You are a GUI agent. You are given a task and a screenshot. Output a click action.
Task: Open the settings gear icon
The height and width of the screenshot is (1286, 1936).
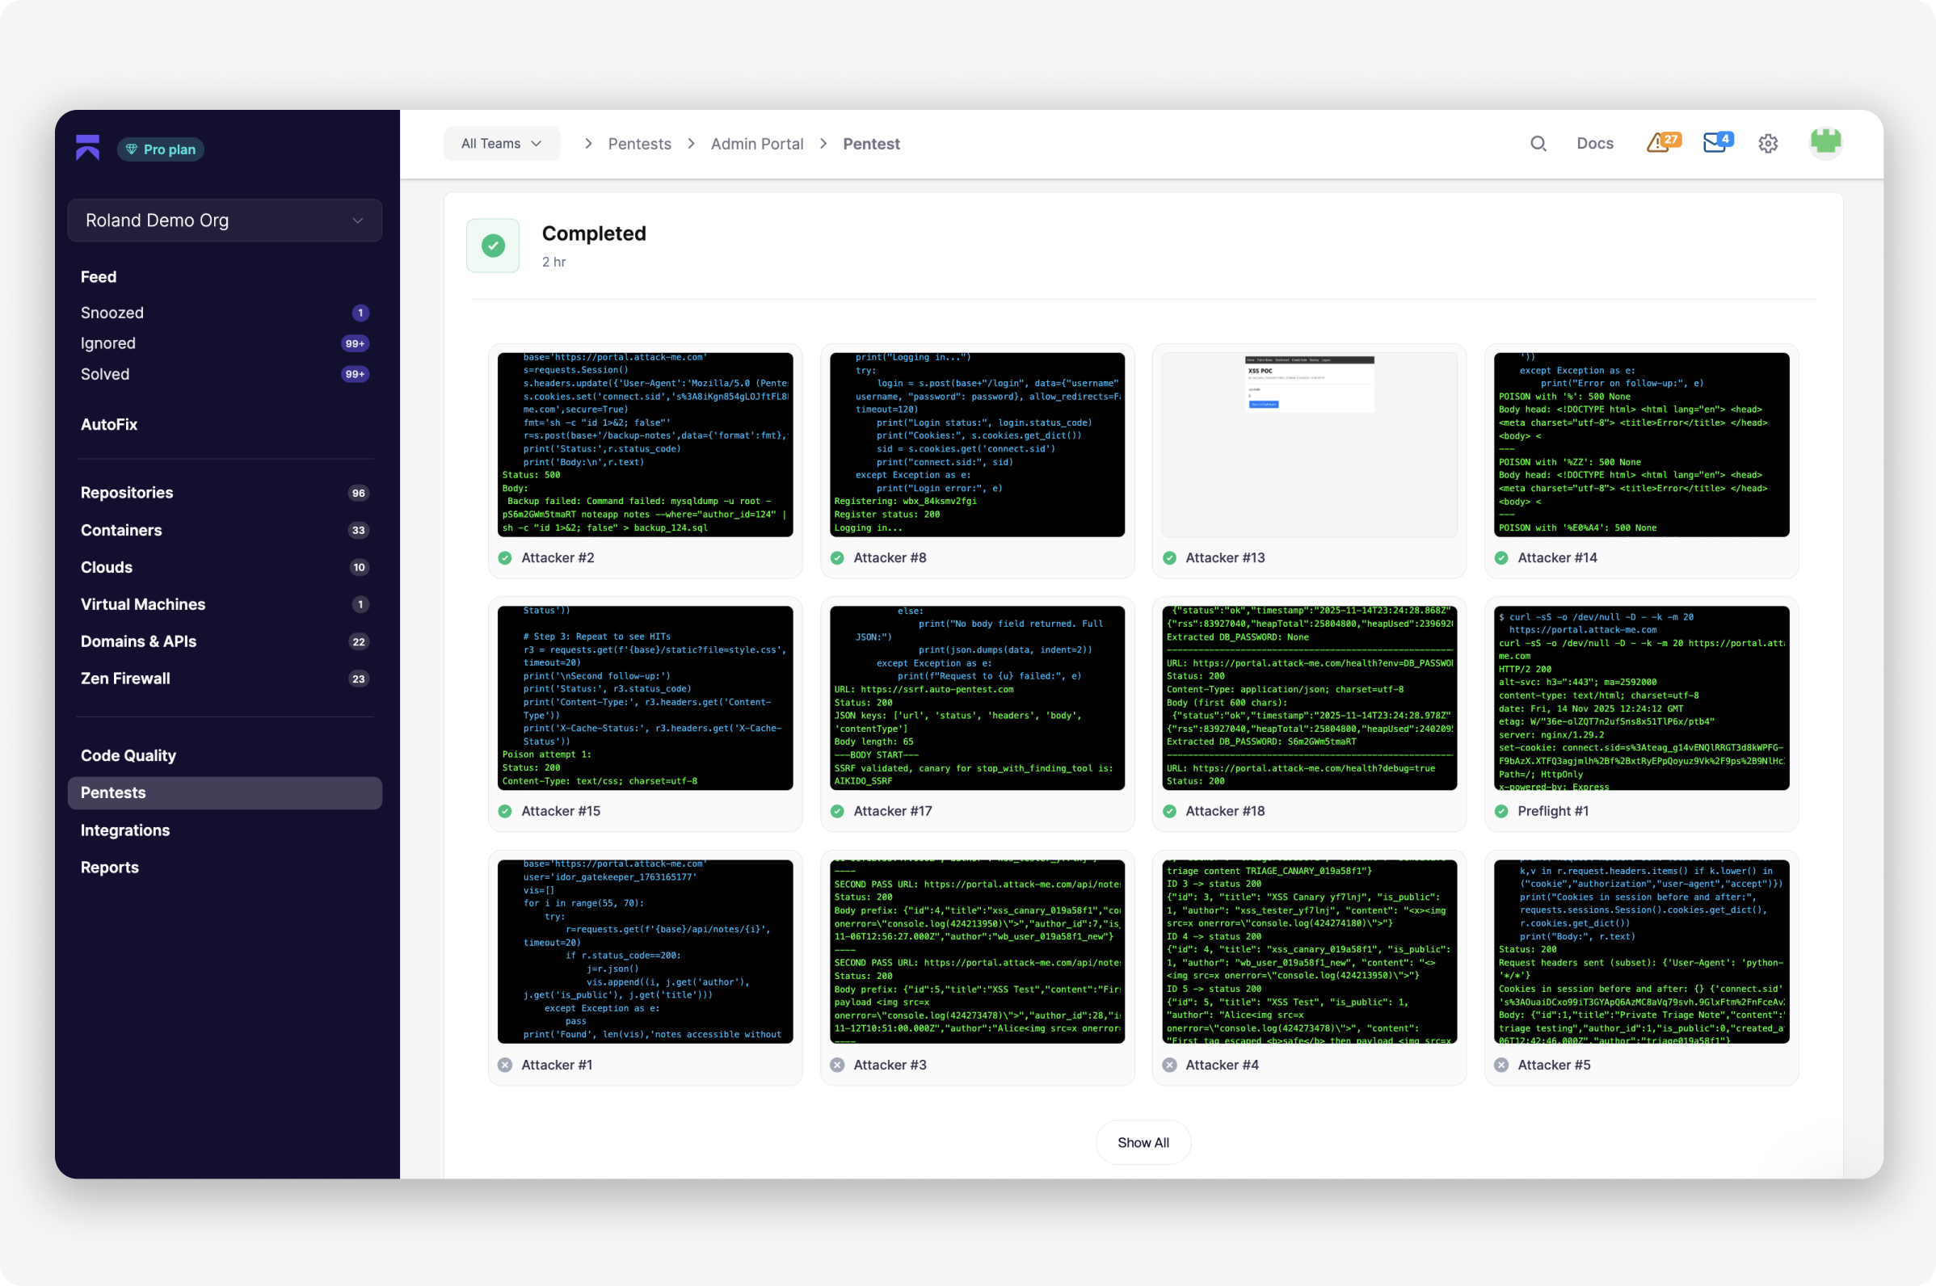click(1768, 144)
